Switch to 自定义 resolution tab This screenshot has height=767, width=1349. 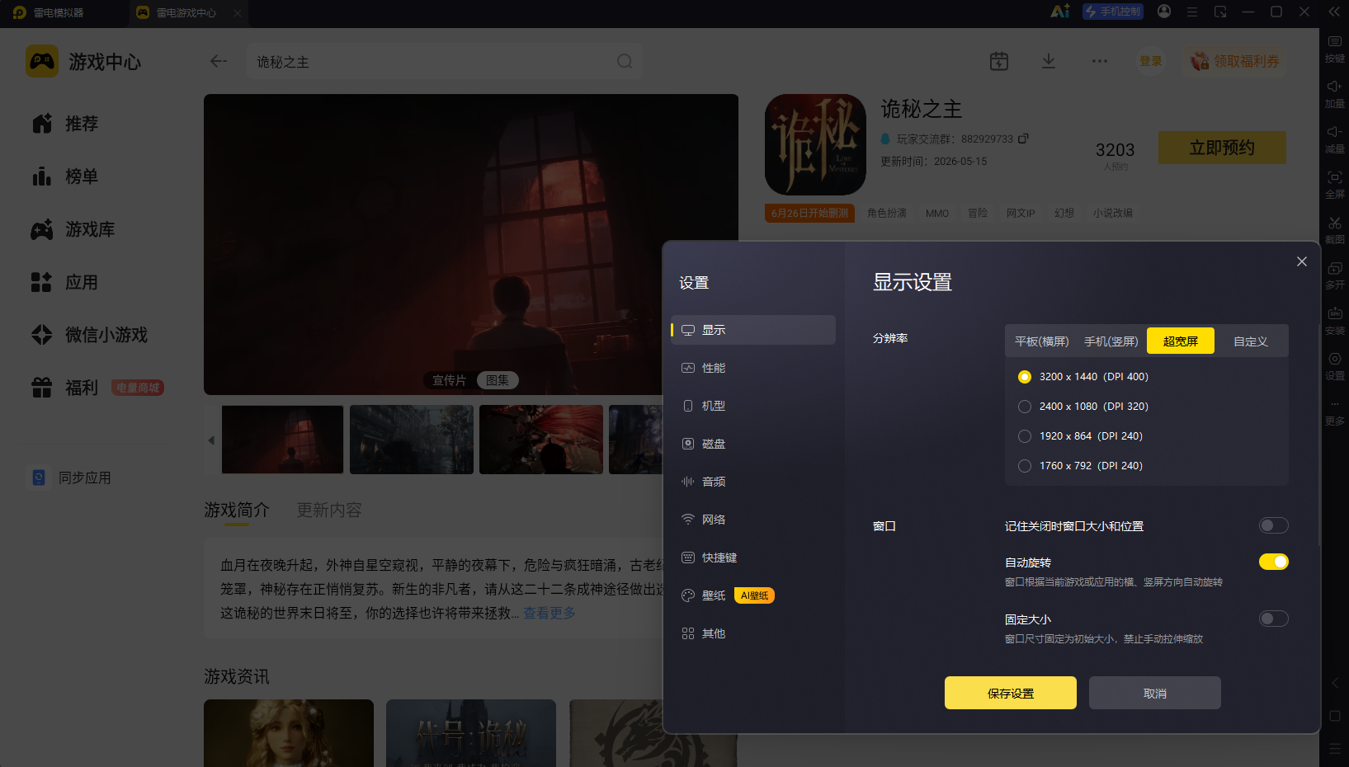1251,341
